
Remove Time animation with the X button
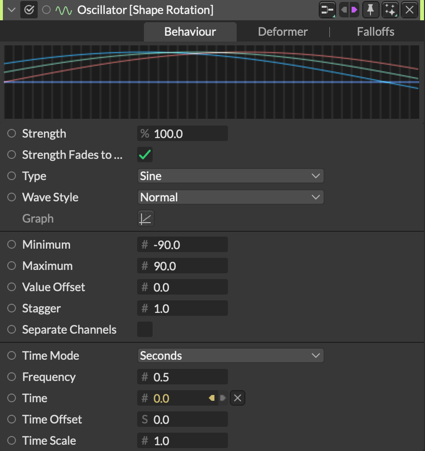(237, 398)
